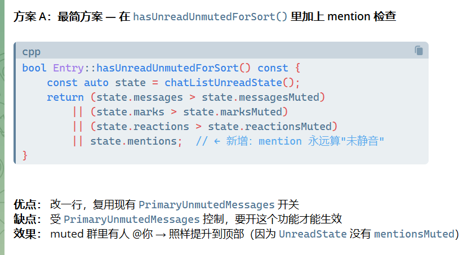The width and height of the screenshot is (472, 255).
Task: Click the UnreadState inline code
Action: tap(313, 234)
